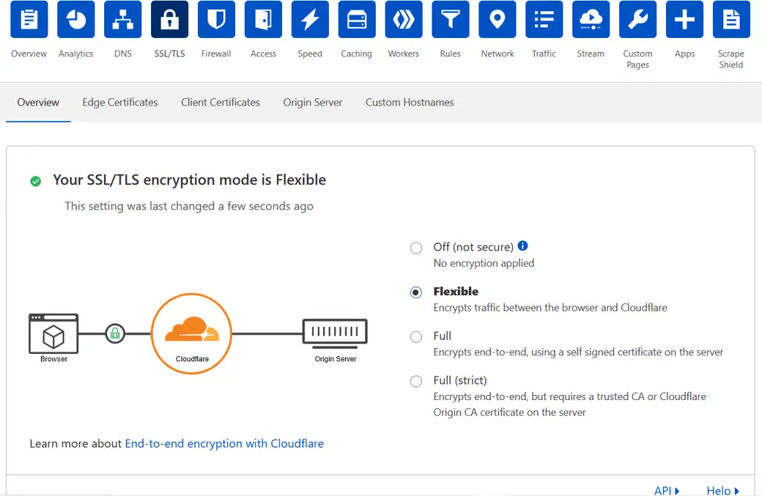Image resolution: width=762 pixels, height=496 pixels.
Task: Open the Analytics pie chart icon
Action: click(x=76, y=19)
